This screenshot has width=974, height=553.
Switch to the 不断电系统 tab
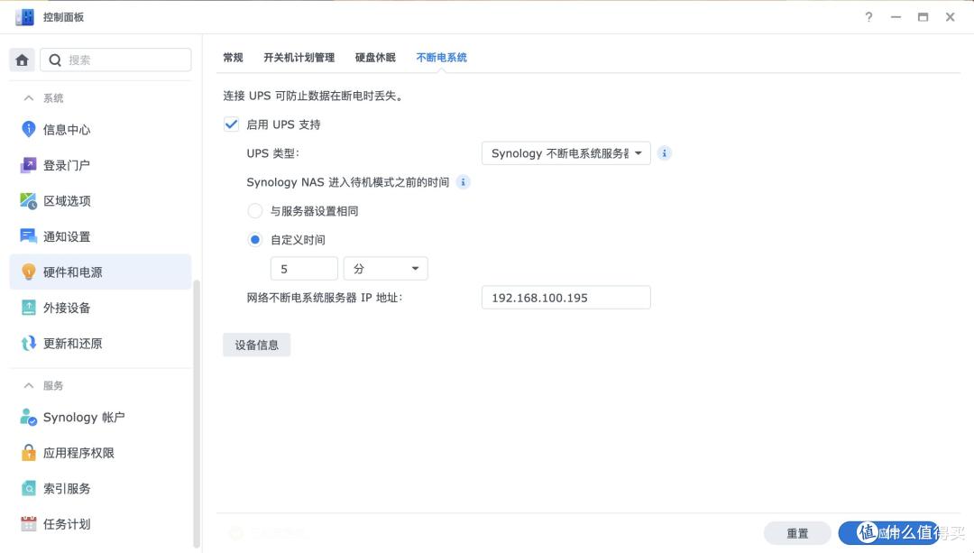click(442, 57)
